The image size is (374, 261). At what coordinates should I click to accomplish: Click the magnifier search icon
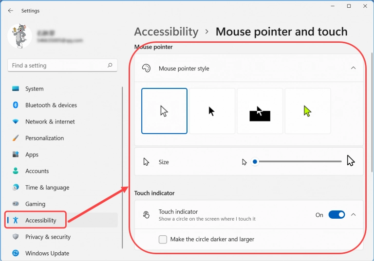point(110,65)
